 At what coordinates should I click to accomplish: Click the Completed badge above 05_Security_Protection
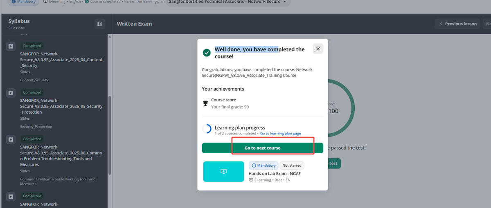point(32,92)
